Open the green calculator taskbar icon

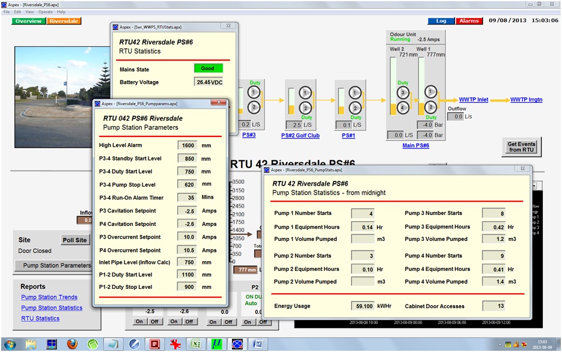[x=93, y=344]
